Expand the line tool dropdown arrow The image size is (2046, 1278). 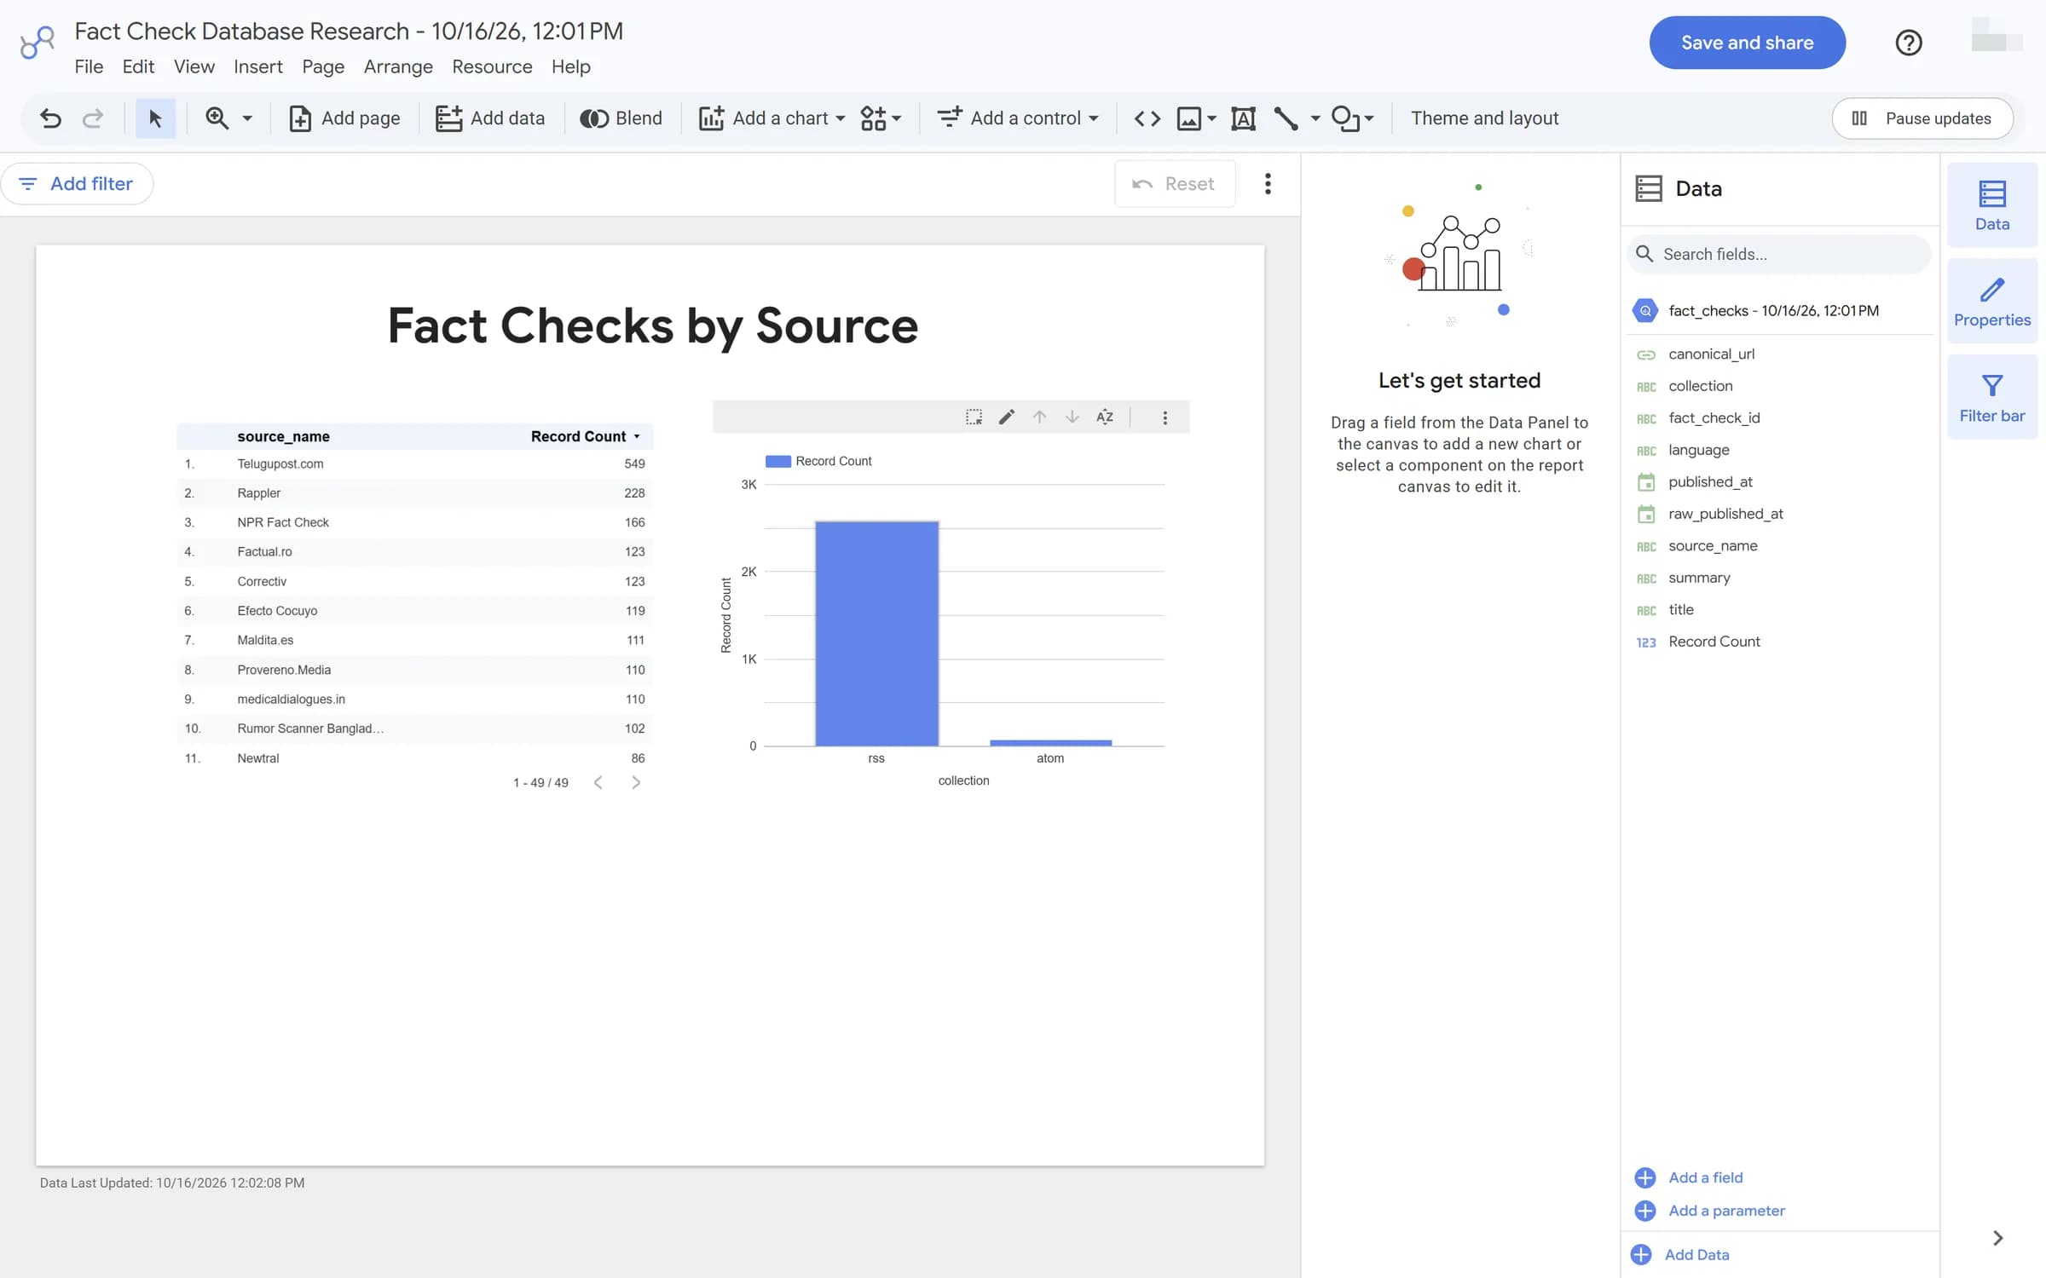coord(1315,118)
